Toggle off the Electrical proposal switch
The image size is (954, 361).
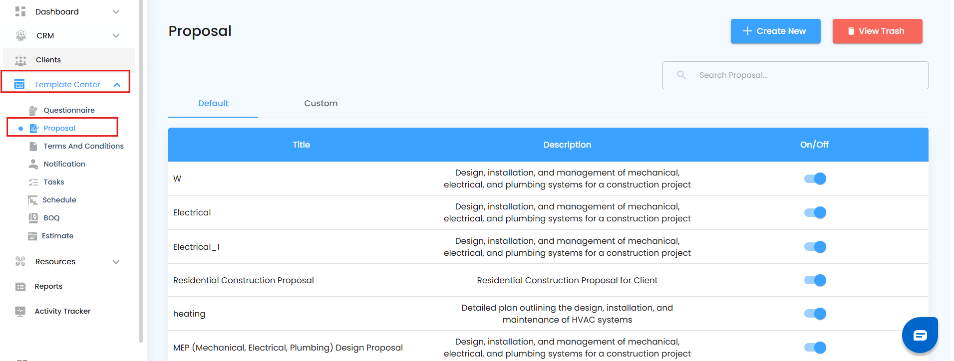pos(815,212)
